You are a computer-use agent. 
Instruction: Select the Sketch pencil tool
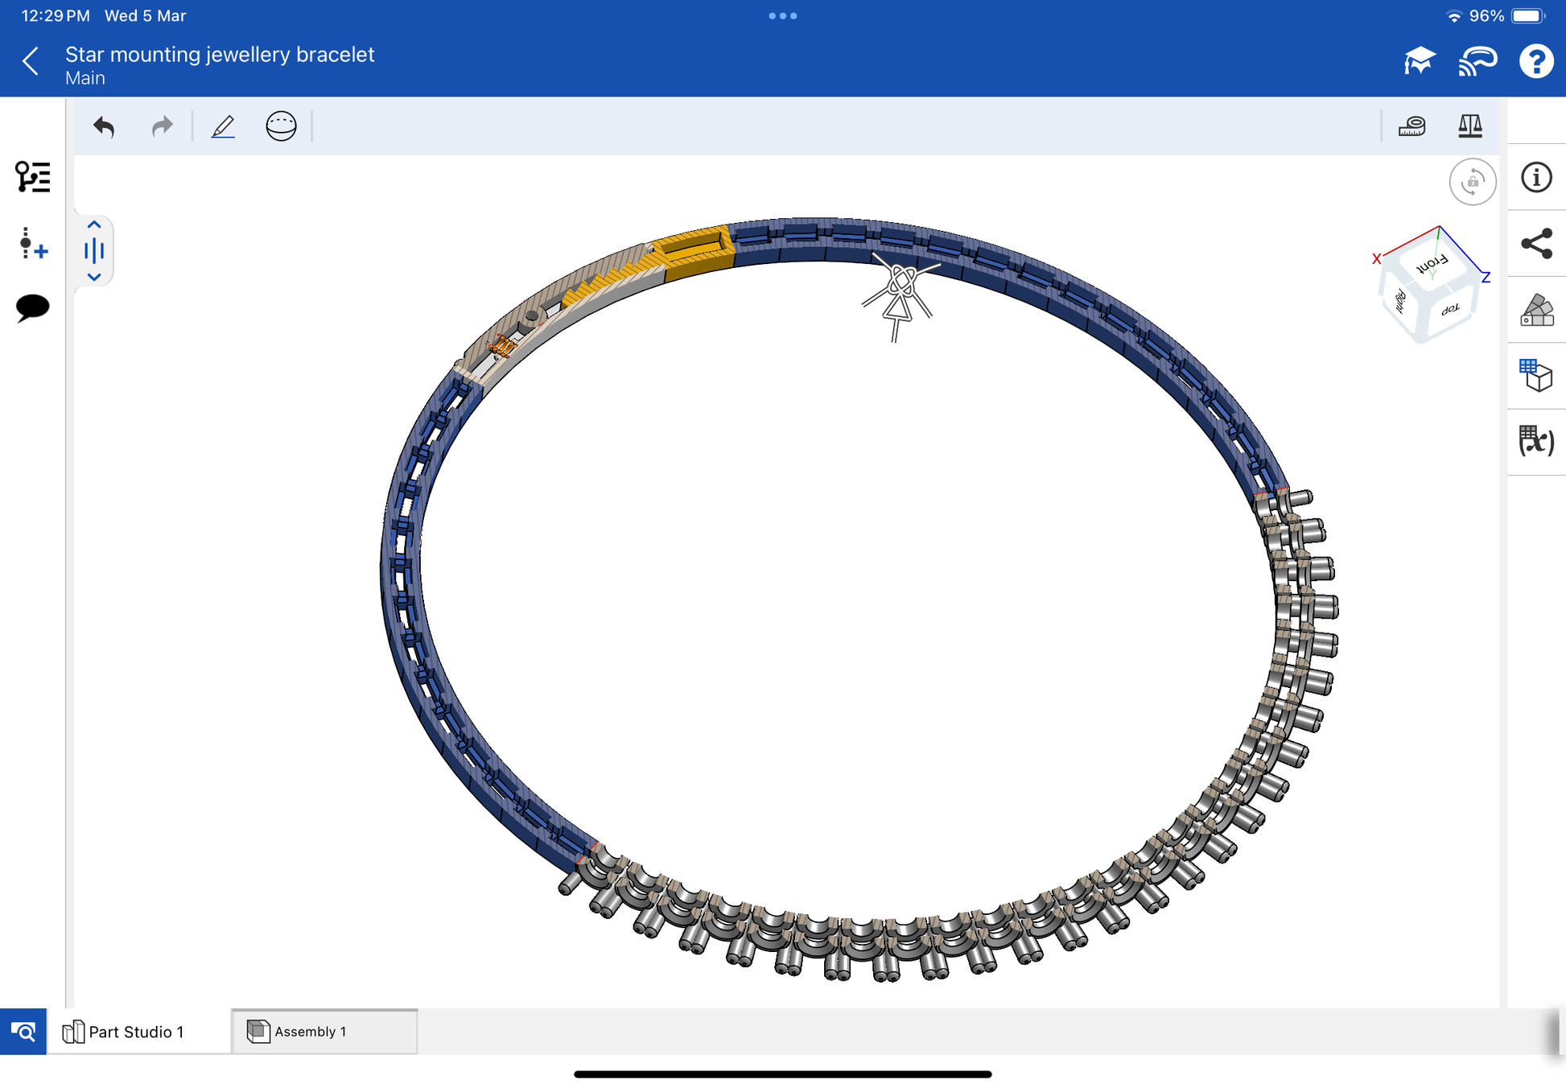(x=223, y=126)
